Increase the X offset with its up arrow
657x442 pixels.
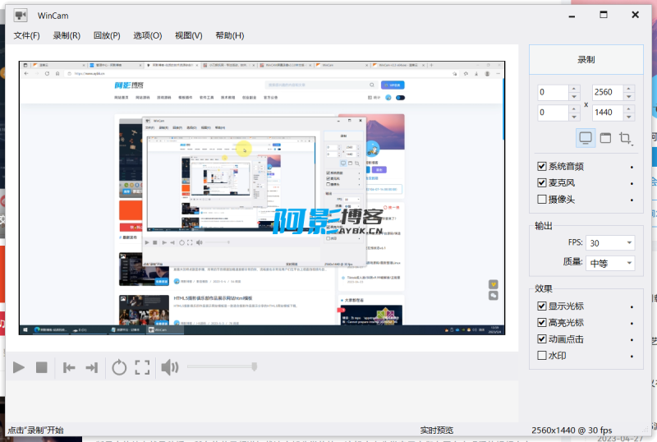[x=574, y=89]
